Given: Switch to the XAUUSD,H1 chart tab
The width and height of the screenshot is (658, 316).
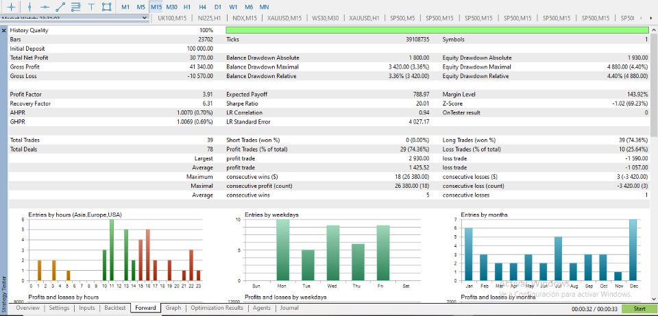Looking at the screenshot, I should point(364,18).
